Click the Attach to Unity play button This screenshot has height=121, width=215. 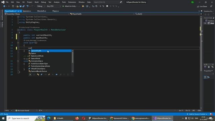coord(63,6)
